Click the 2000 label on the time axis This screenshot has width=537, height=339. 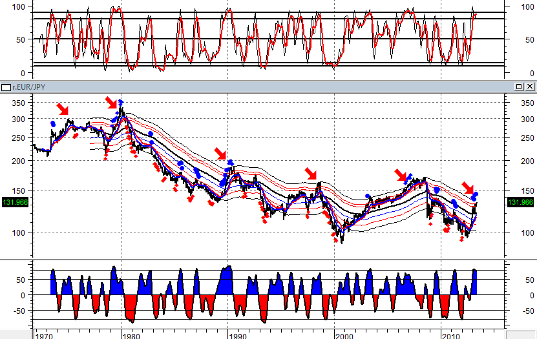click(x=344, y=336)
